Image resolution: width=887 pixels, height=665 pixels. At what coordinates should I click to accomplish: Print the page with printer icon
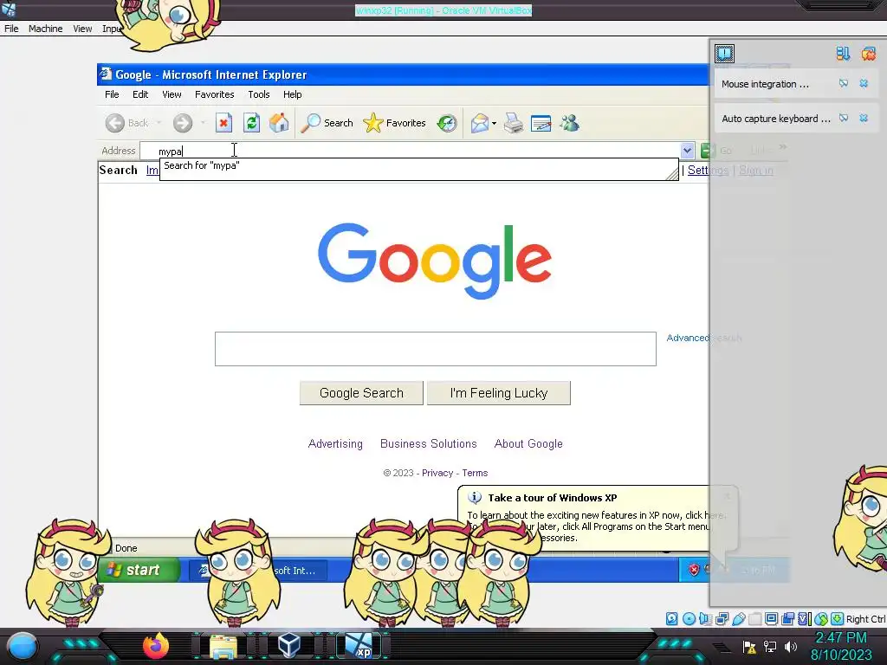(514, 123)
